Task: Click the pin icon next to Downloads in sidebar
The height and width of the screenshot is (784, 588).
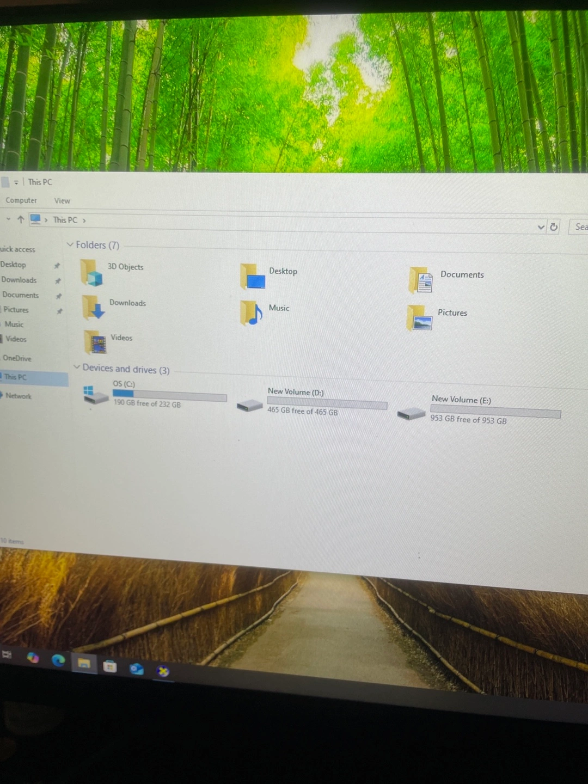Action: click(58, 281)
